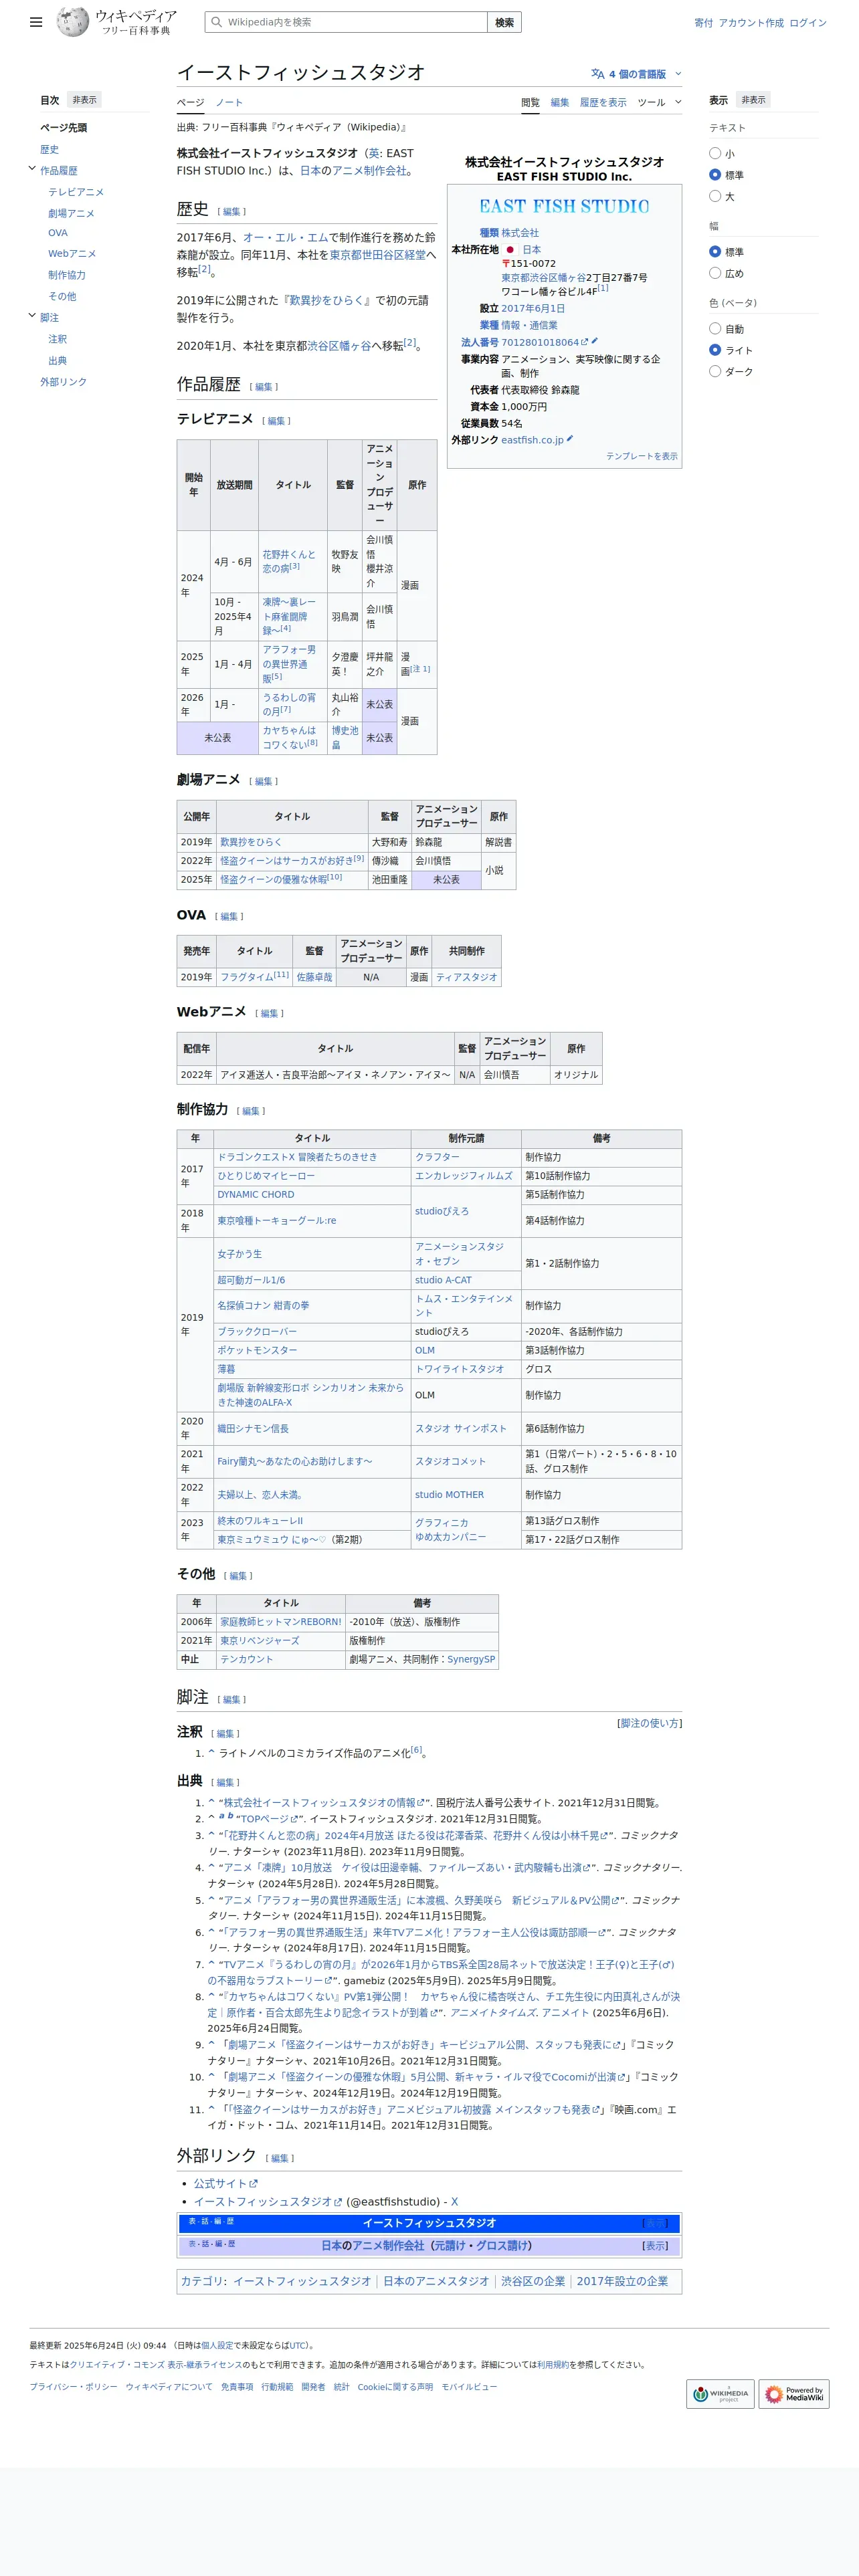Viewport: 859px width, 2576px height.
Task: Click the Wikipedia globe logo
Action: [x=73, y=21]
